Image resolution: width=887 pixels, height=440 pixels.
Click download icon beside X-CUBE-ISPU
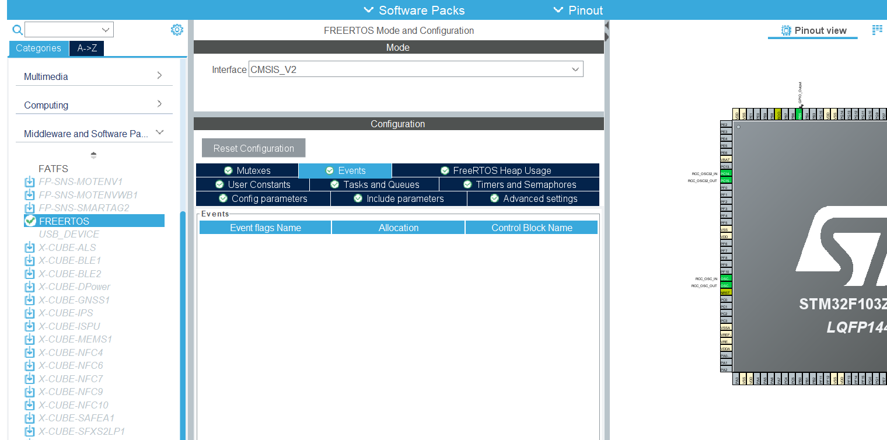click(x=30, y=326)
